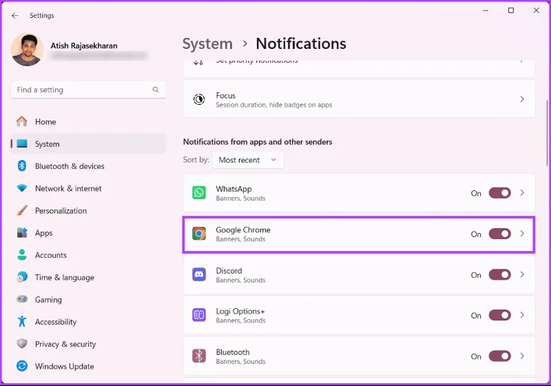Click the Logi Options+ app icon
Viewport: 551px width, 386px height.
pos(199,315)
